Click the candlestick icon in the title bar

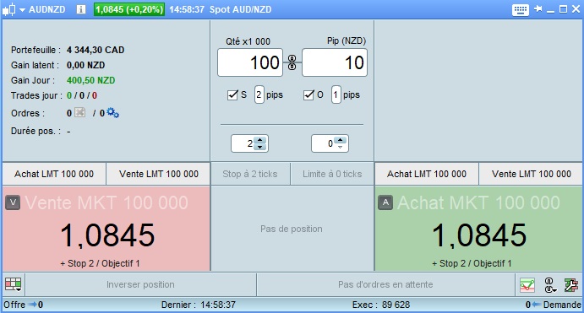[9, 9]
